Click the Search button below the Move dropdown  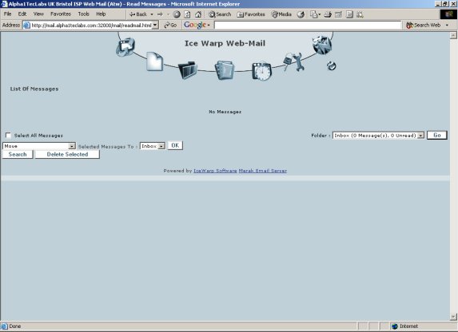18,154
